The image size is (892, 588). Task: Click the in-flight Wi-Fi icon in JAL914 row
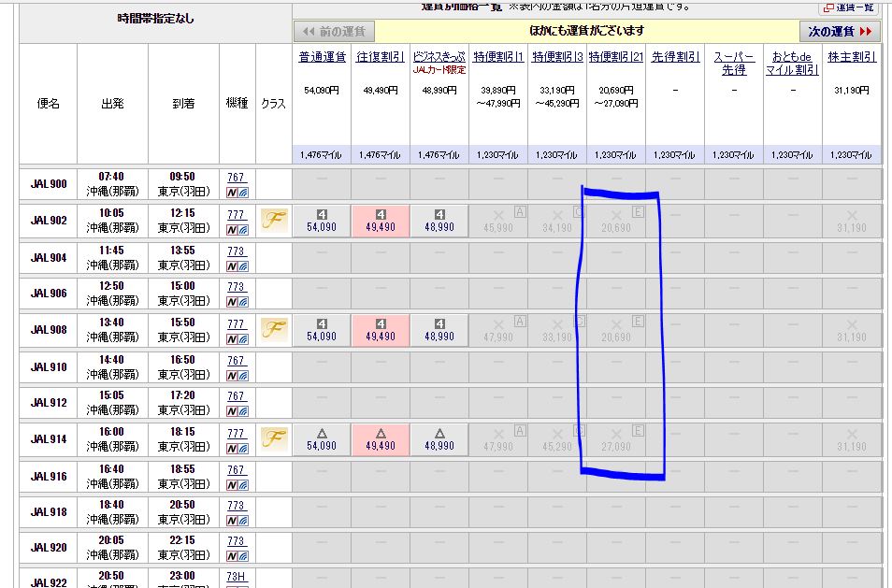[x=243, y=449]
